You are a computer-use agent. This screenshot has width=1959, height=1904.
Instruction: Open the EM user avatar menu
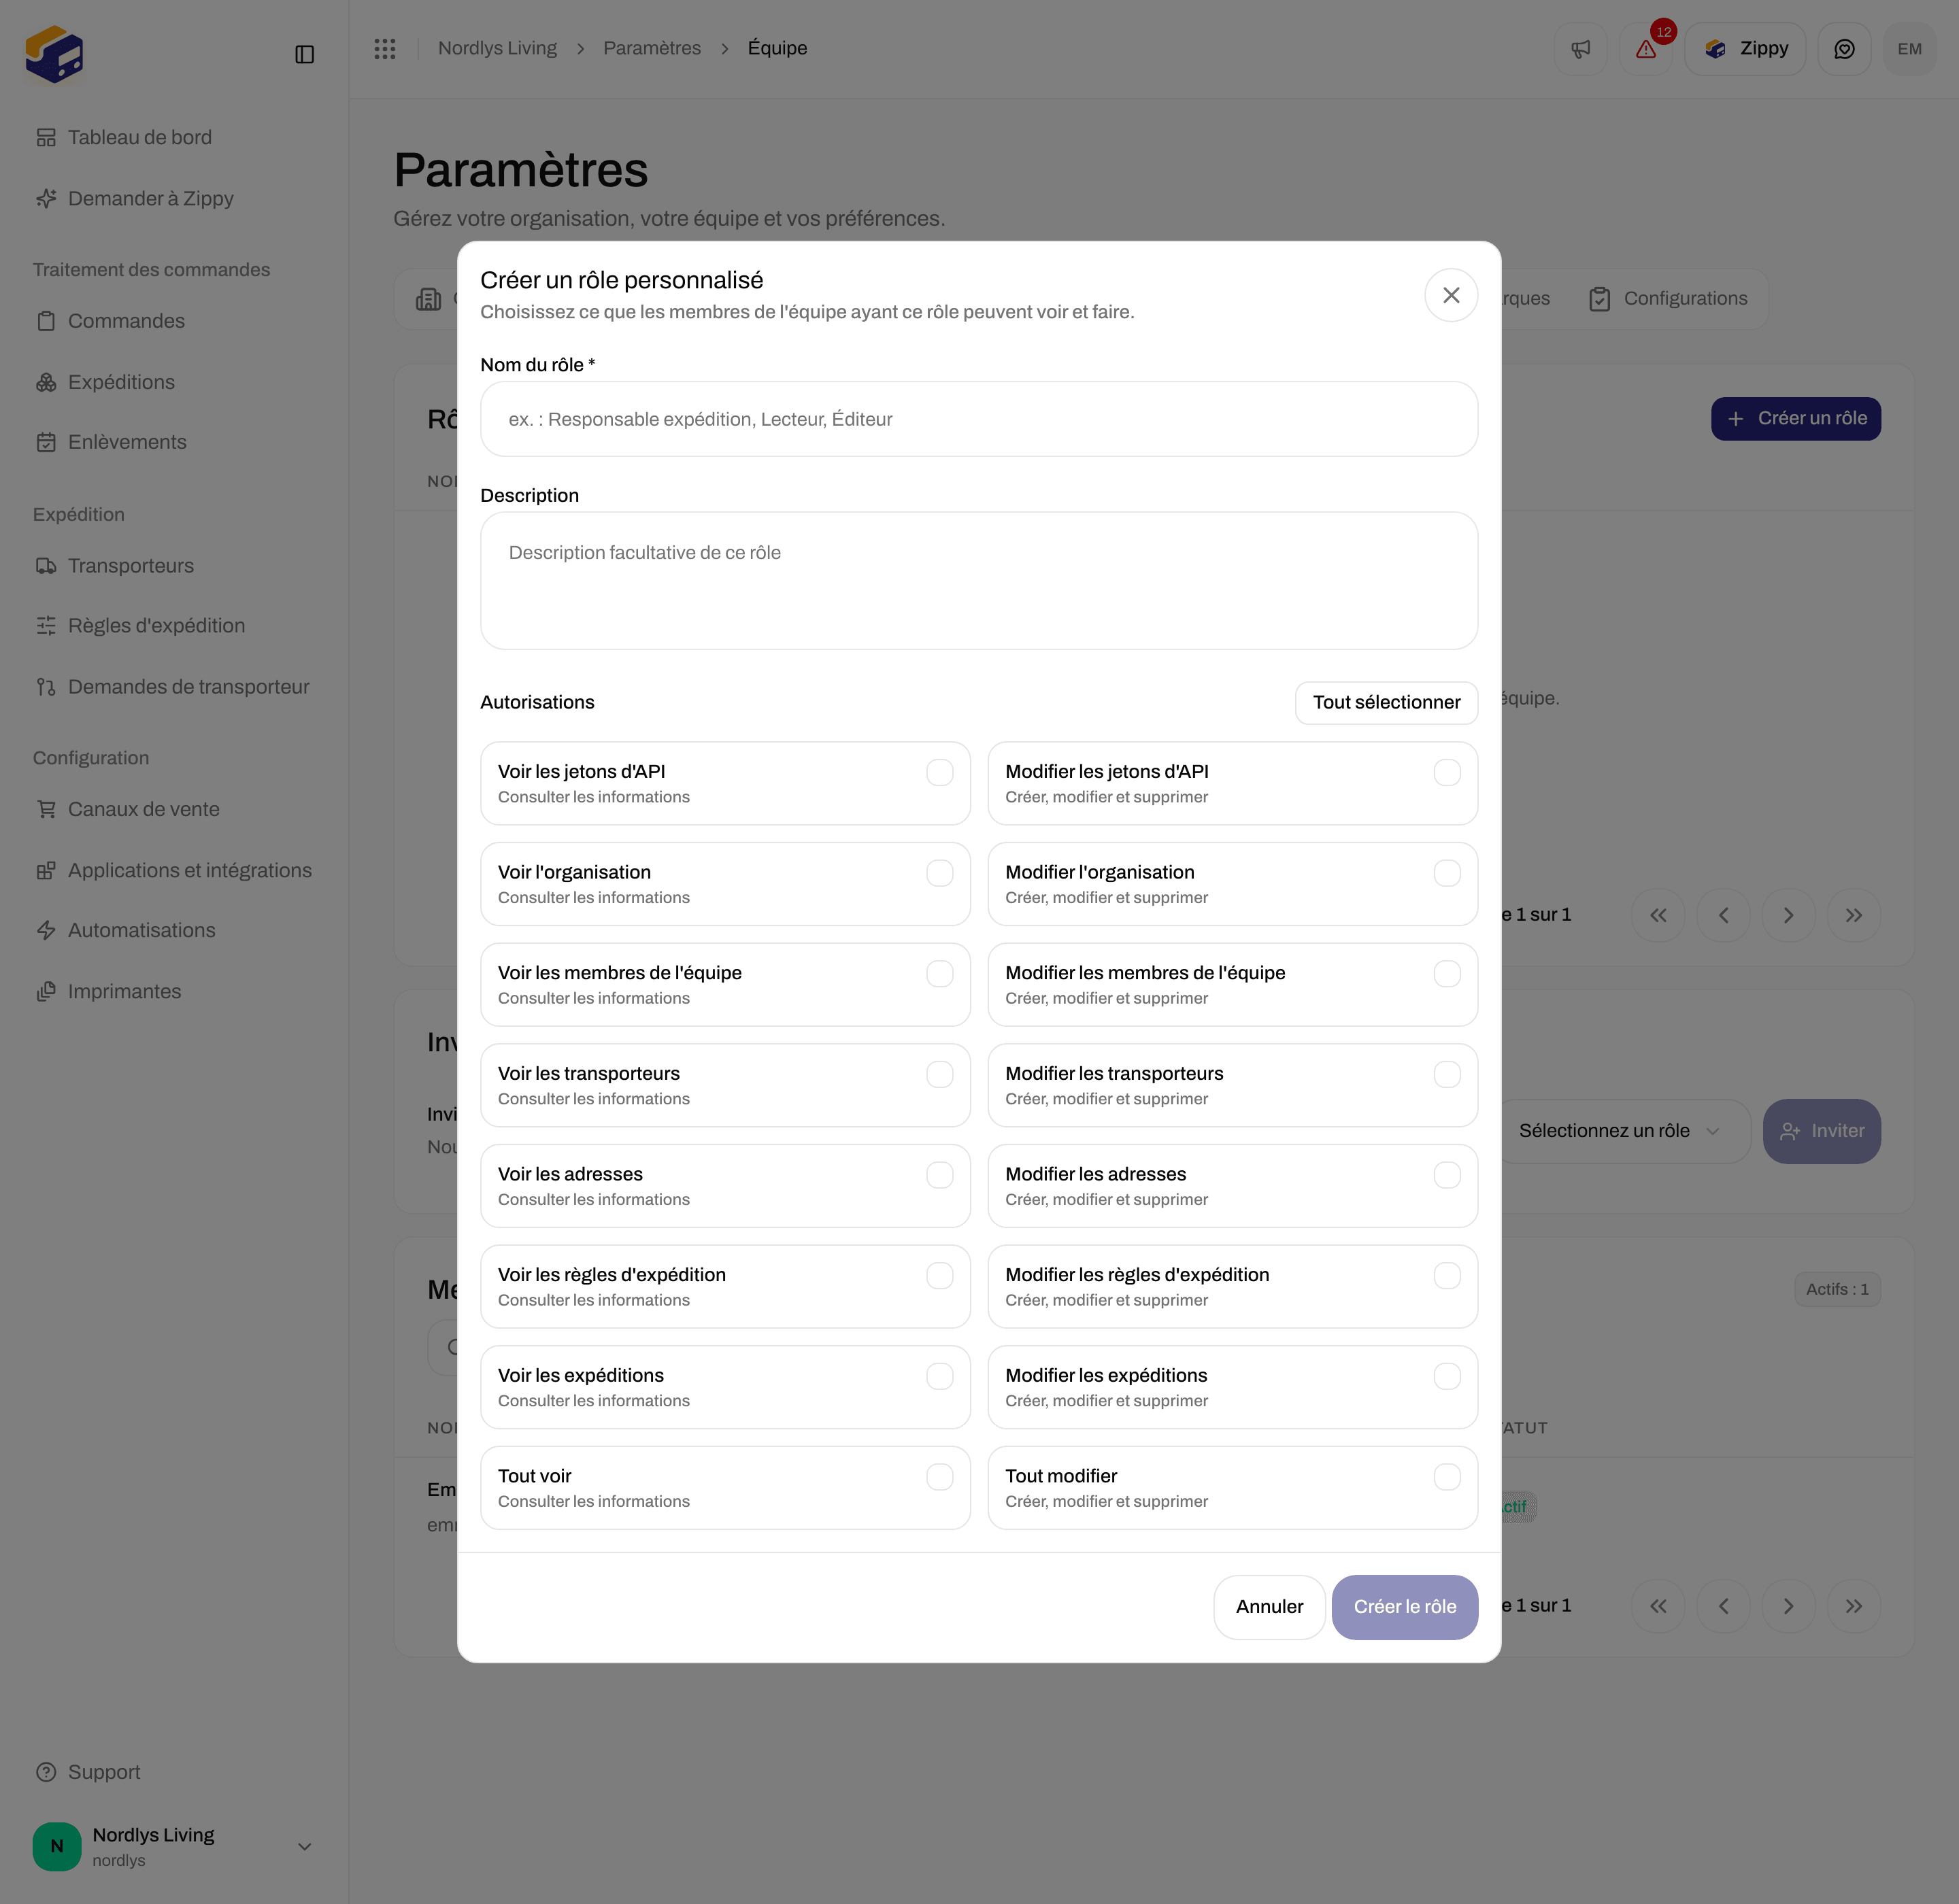[x=1909, y=49]
